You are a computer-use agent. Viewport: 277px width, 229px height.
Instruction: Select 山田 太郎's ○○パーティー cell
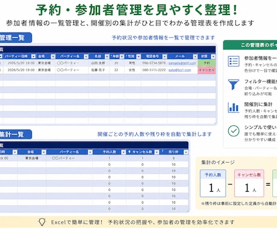tap(72, 63)
